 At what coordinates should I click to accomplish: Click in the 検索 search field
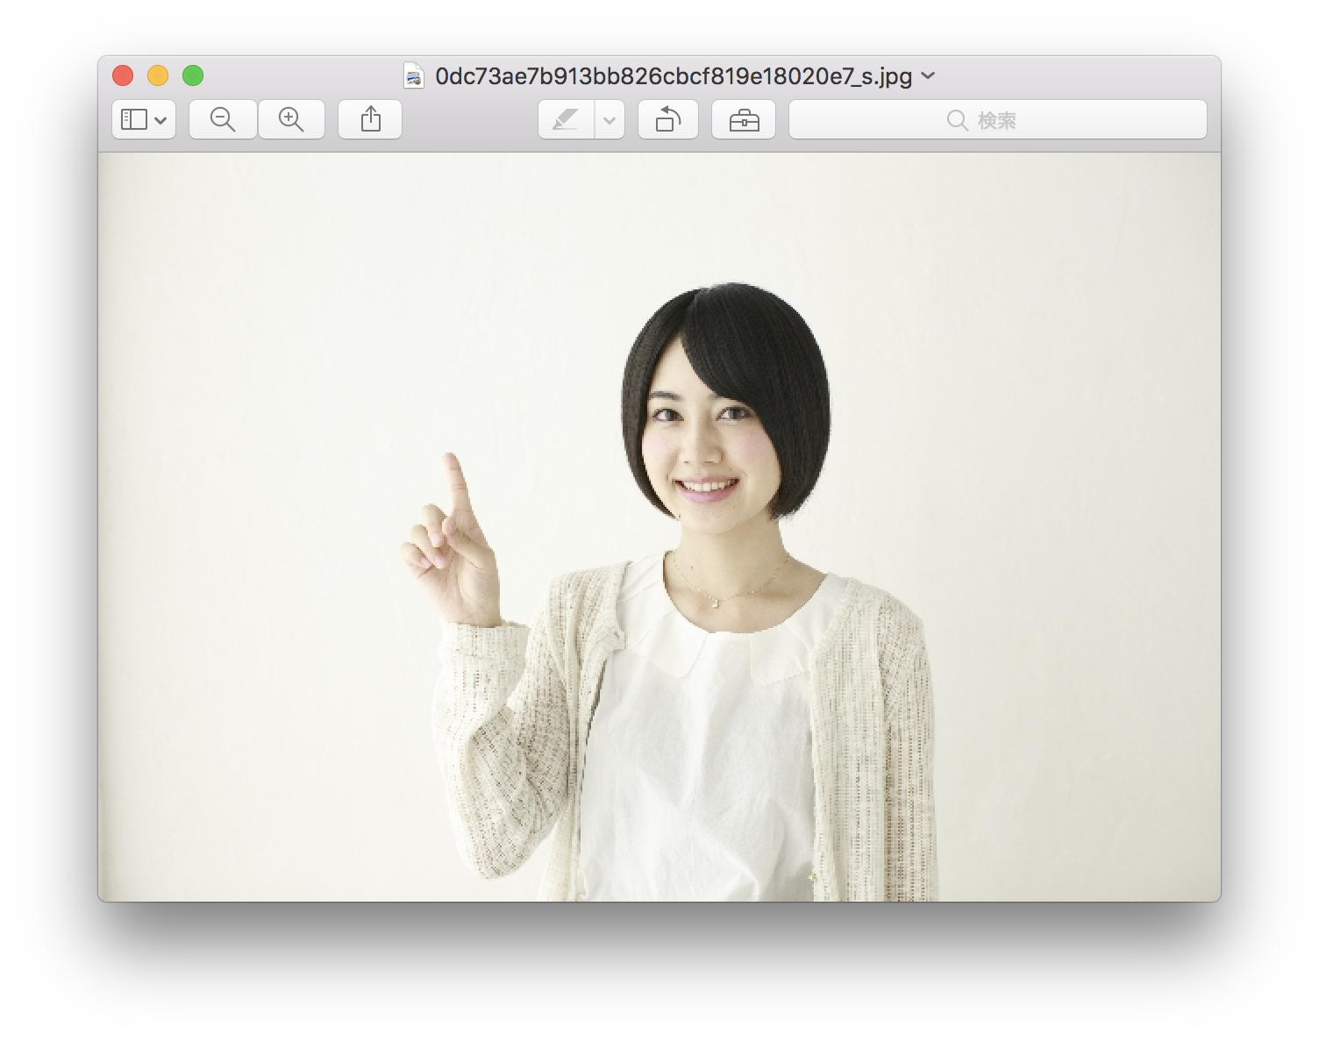coord(998,119)
